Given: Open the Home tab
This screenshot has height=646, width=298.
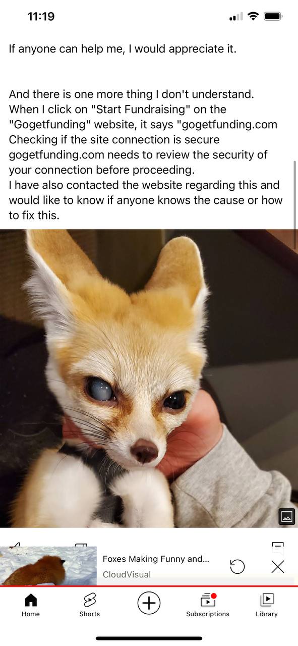Looking at the screenshot, I should (x=31, y=605).
